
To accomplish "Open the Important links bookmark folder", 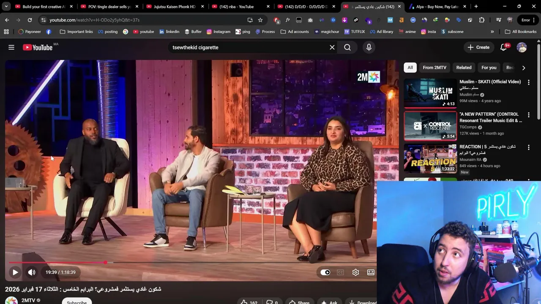I will (77, 32).
